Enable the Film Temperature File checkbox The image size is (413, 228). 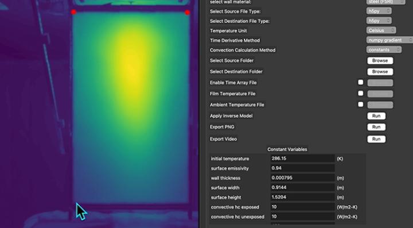coord(361,93)
